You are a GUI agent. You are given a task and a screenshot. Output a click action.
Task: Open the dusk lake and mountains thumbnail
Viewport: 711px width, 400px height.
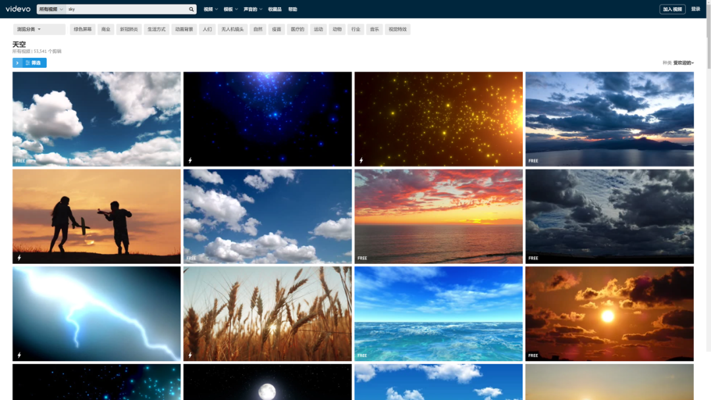coord(610,119)
